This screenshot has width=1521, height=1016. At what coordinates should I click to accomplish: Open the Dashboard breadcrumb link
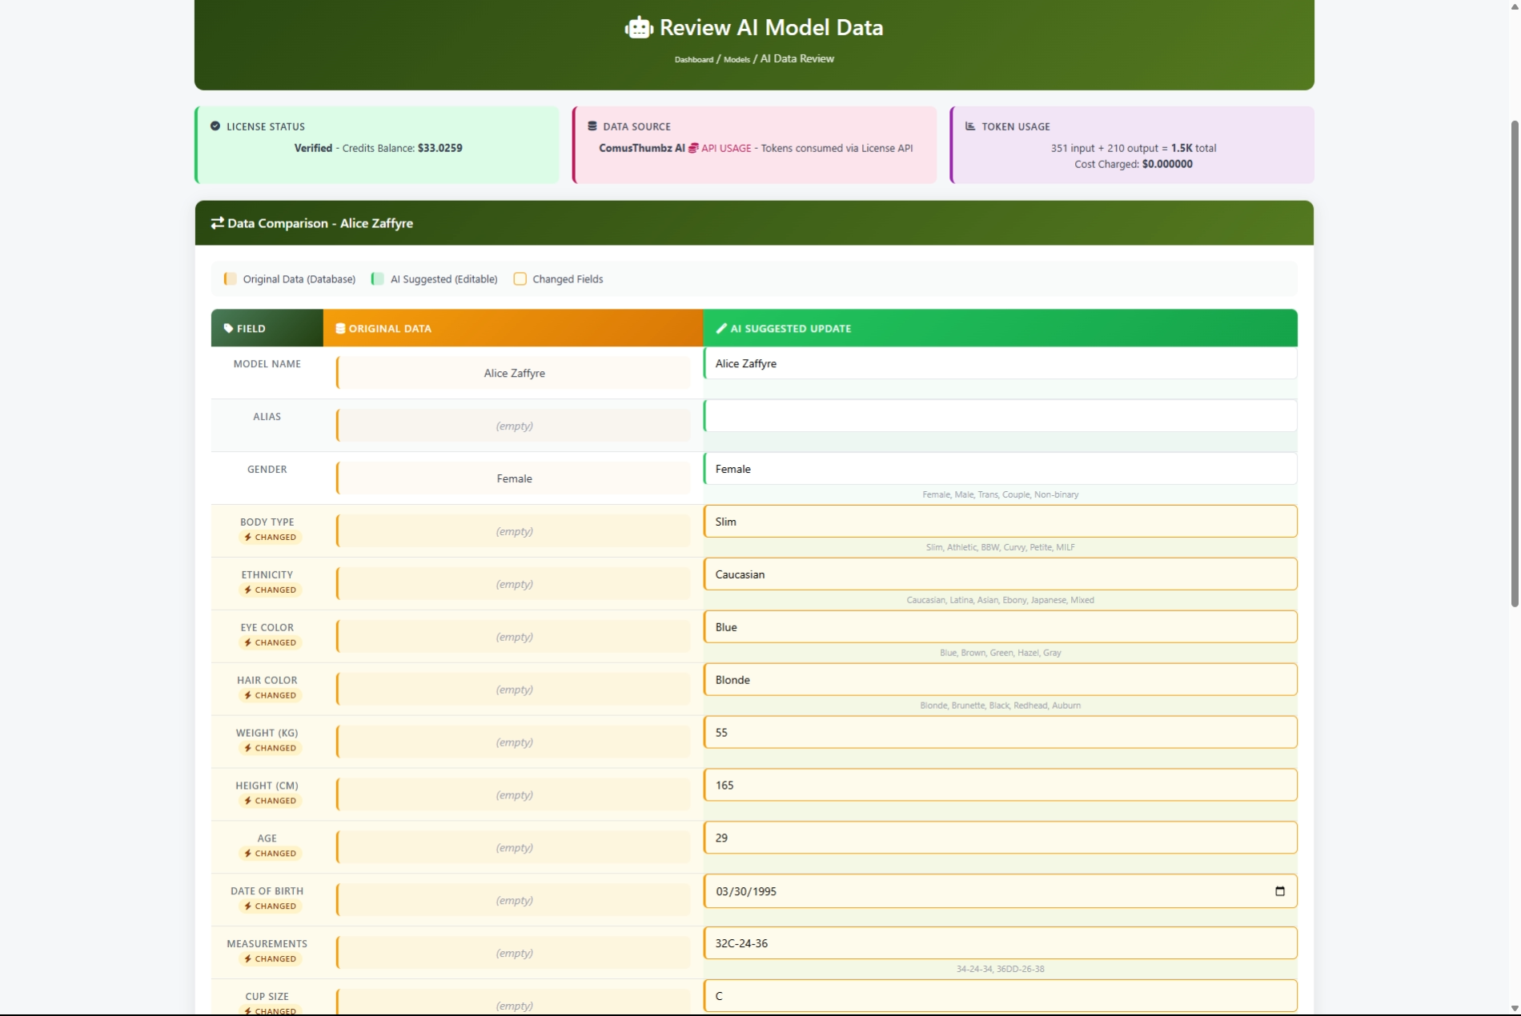693,60
